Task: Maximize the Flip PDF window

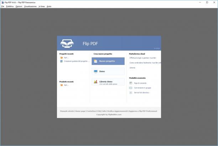Action: [207, 2]
